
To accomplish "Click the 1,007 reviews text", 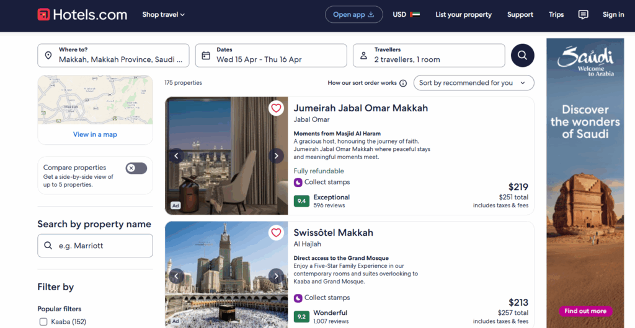I will click(331, 321).
